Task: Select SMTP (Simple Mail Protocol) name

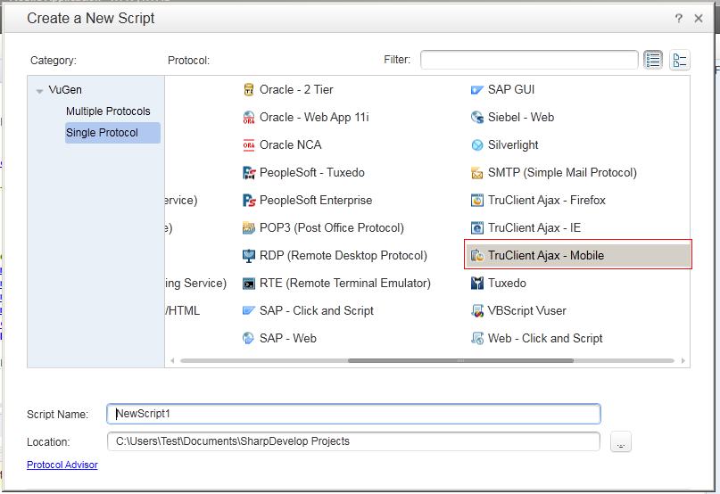Action: 562,173
